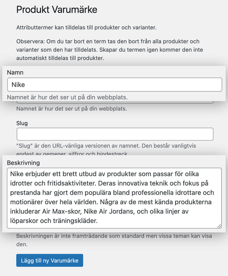Click the 'Observera' warning paragraph
This screenshot has height=276, width=228.
(109, 49)
